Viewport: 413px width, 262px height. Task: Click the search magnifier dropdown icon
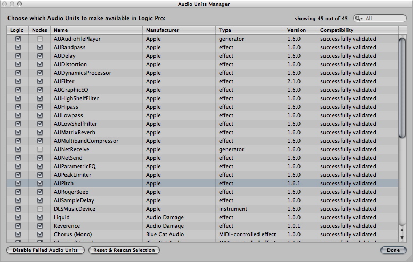(x=359, y=19)
